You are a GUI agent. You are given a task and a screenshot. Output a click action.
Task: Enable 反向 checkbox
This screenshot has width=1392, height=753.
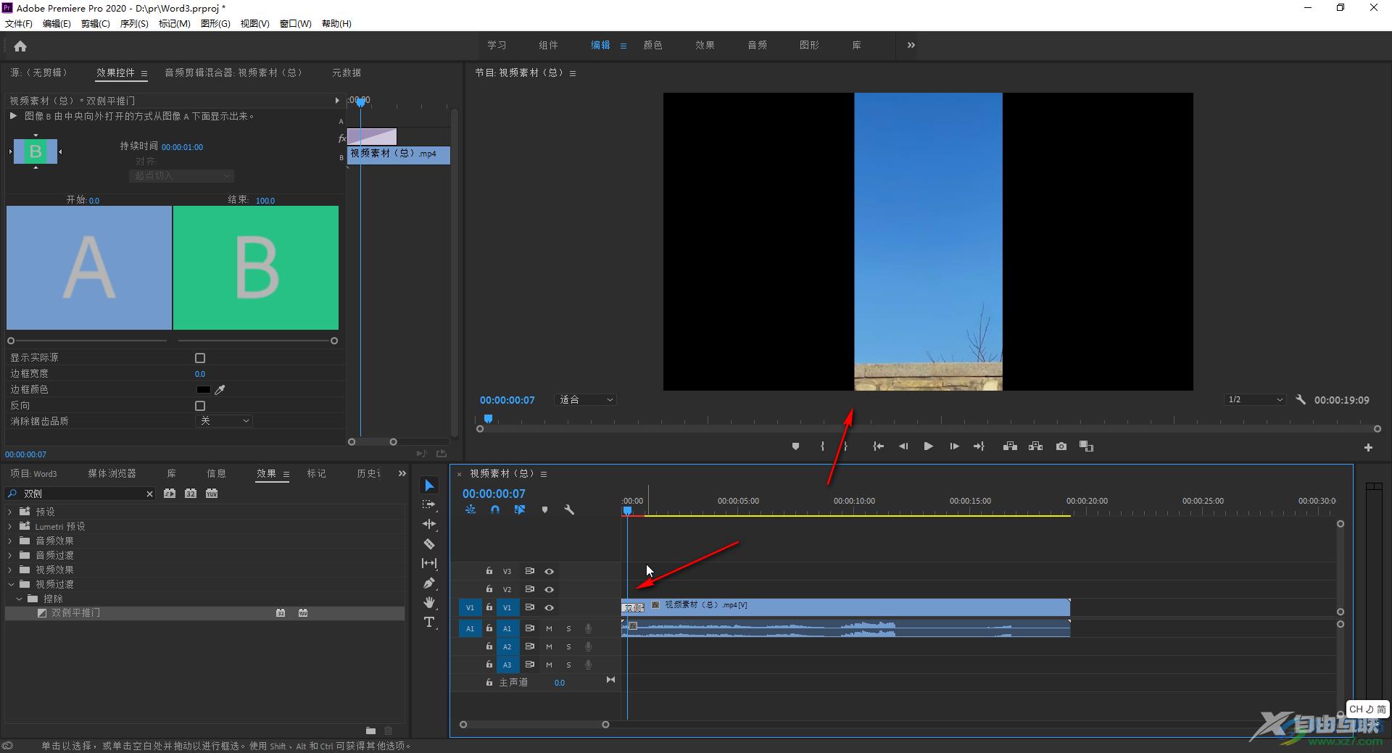point(200,406)
